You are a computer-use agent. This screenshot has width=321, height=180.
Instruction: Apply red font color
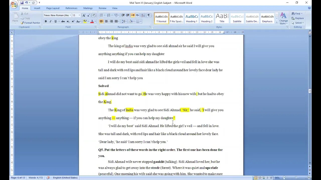click(92, 21)
